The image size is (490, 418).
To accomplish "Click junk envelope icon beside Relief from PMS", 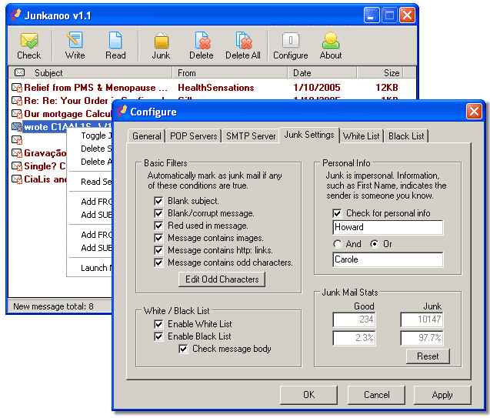I will pyautogui.click(x=17, y=88).
